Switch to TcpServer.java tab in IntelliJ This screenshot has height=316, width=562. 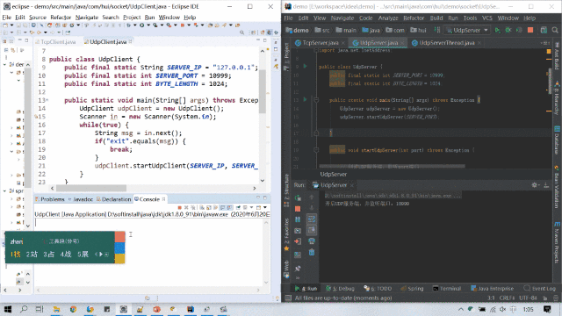(x=320, y=43)
